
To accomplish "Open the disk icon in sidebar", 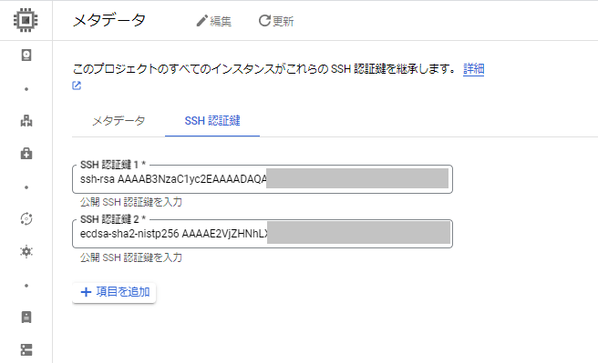I will 26,55.
